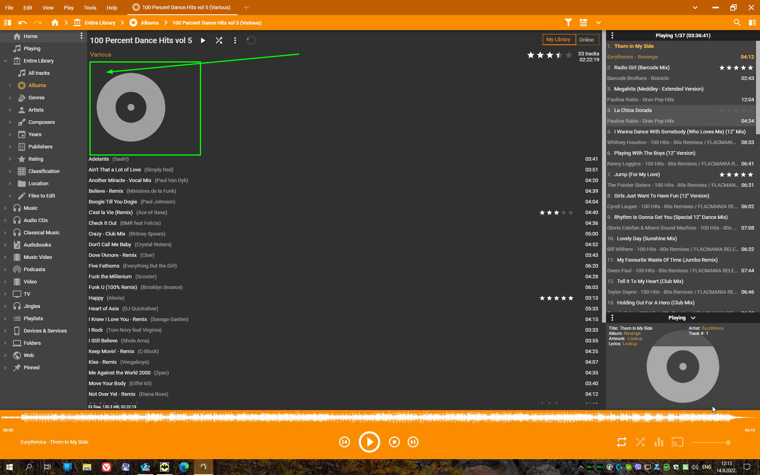The height and width of the screenshot is (475, 760).
Task: Toggle the repeat playback mode
Action: tap(621, 442)
